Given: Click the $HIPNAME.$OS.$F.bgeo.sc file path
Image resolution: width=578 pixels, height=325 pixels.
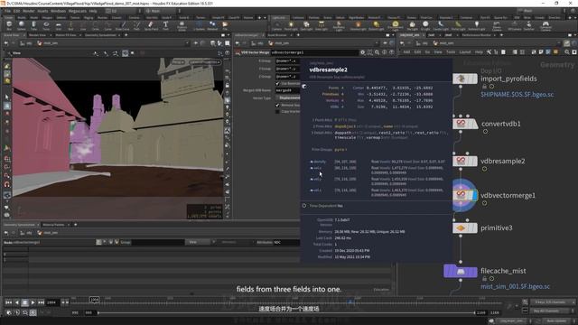Looking at the screenshot, I should click(517, 95).
